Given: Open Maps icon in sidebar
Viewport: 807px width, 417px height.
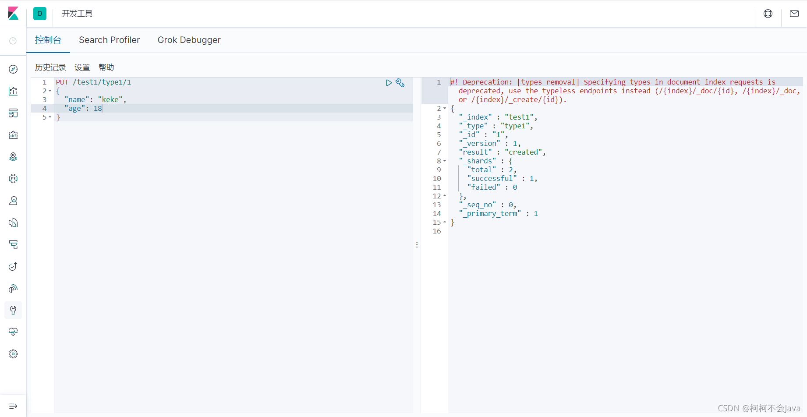Looking at the screenshot, I should coord(13,157).
